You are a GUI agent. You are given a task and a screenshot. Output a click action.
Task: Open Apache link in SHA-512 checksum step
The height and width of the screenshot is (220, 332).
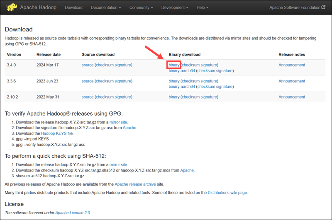pos(187,170)
